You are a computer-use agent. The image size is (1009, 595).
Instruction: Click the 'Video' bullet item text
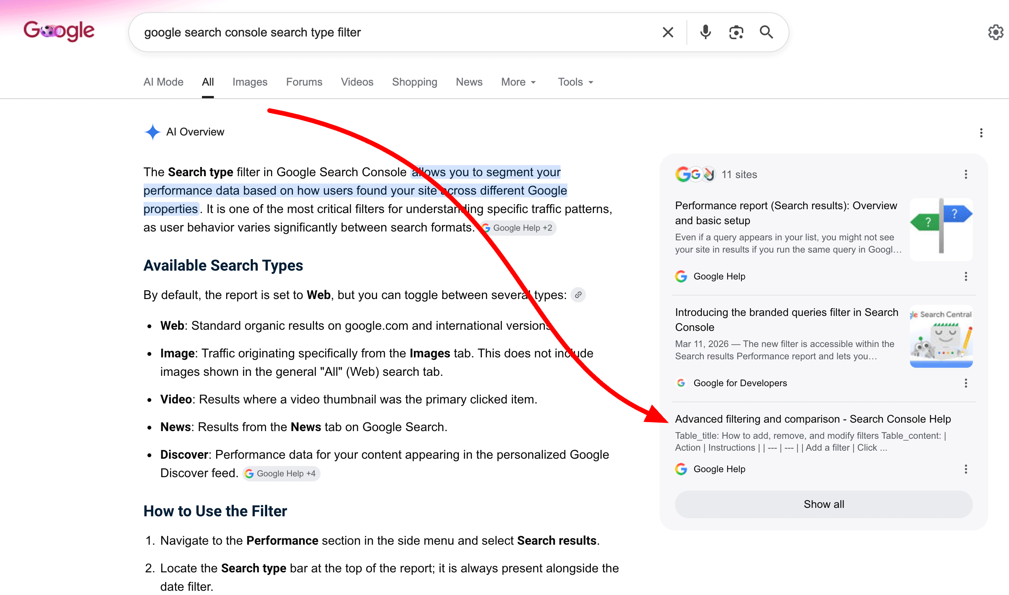tap(349, 399)
